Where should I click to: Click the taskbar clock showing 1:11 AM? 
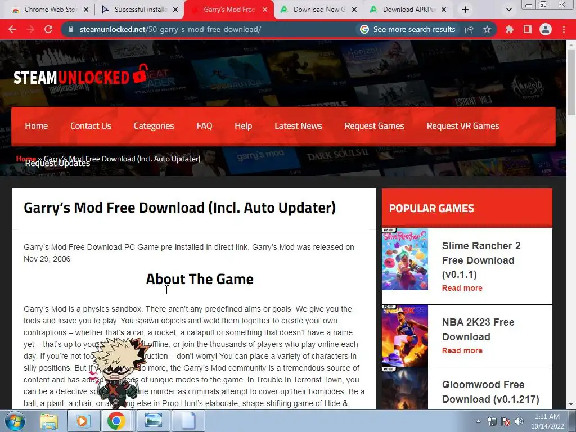547,421
